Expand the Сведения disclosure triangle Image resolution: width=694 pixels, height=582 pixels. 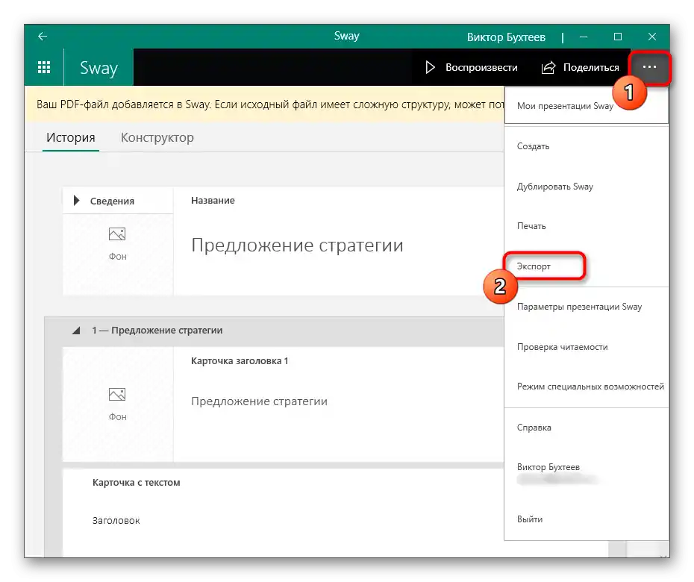(77, 201)
